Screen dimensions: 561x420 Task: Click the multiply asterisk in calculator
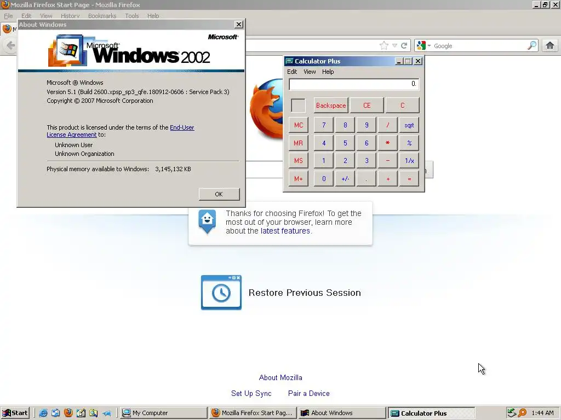(x=388, y=143)
